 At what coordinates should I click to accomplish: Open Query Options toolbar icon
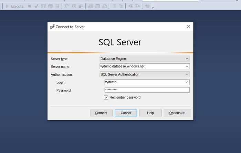pos(50,6)
